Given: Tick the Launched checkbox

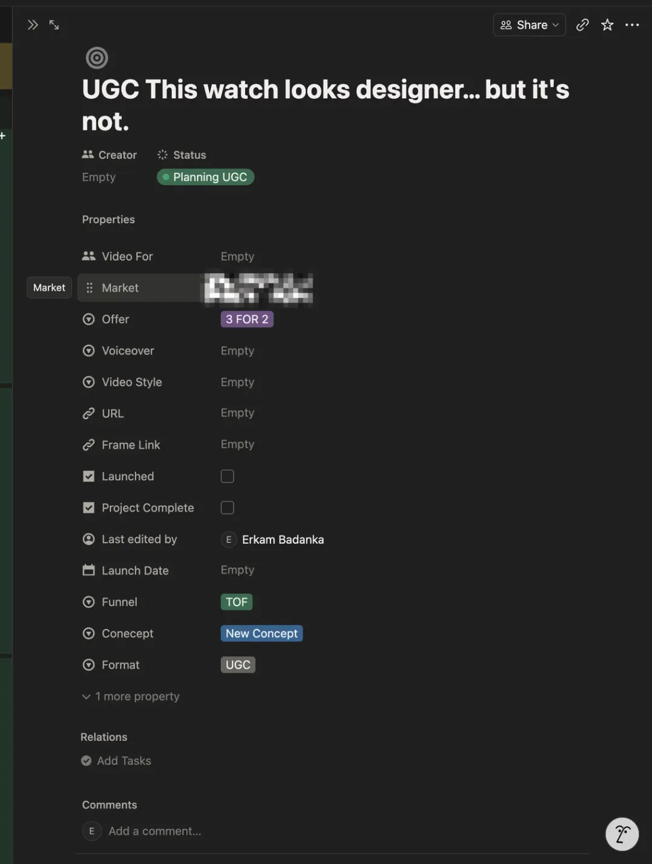Looking at the screenshot, I should 227,476.
